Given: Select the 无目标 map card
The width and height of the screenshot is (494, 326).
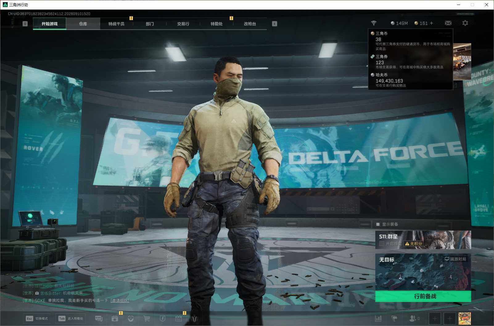Looking at the screenshot, I should [423, 272].
